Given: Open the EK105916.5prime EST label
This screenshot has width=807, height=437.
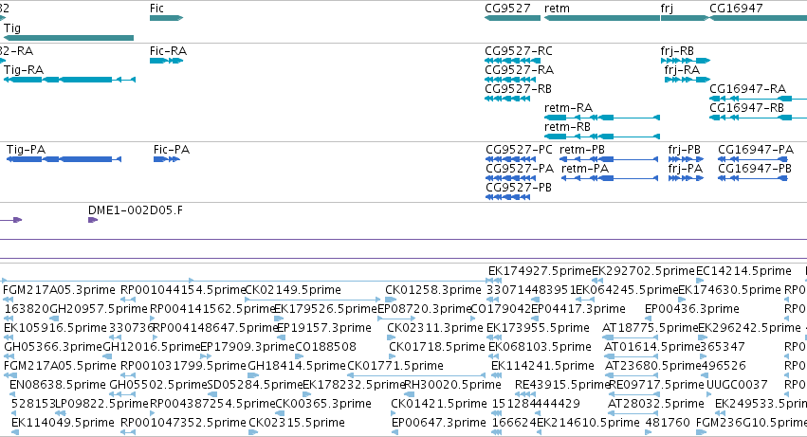Looking at the screenshot, I should tap(56, 328).
